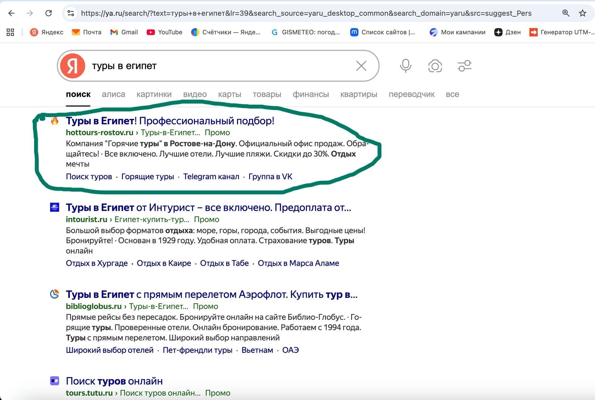Click the Yandex logo in search bar
The width and height of the screenshot is (595, 400).
[73, 66]
